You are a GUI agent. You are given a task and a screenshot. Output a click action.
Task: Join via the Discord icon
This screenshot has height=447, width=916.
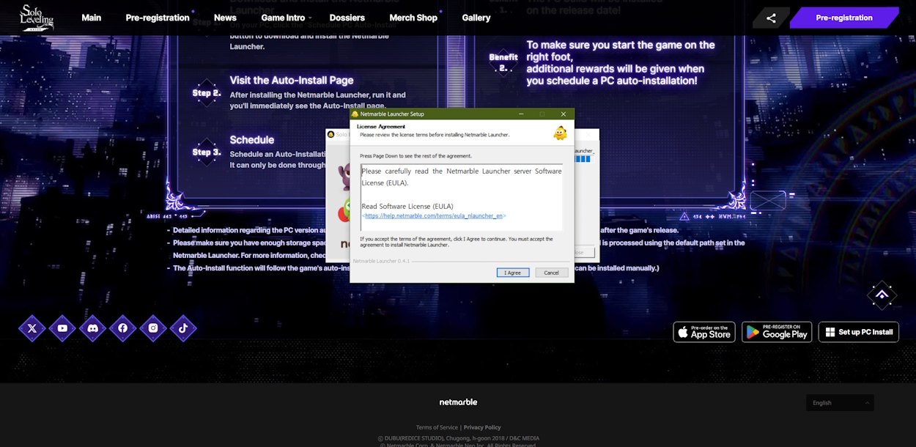pos(92,328)
